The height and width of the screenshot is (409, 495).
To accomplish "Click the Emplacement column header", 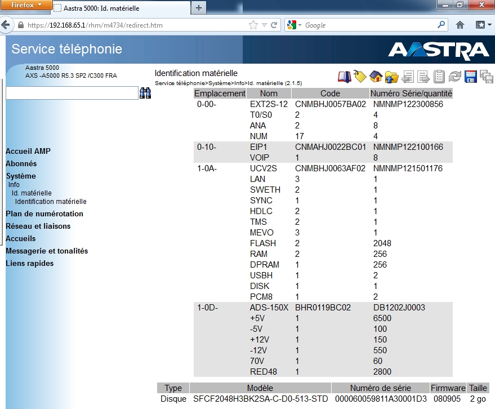I will (x=220, y=94).
